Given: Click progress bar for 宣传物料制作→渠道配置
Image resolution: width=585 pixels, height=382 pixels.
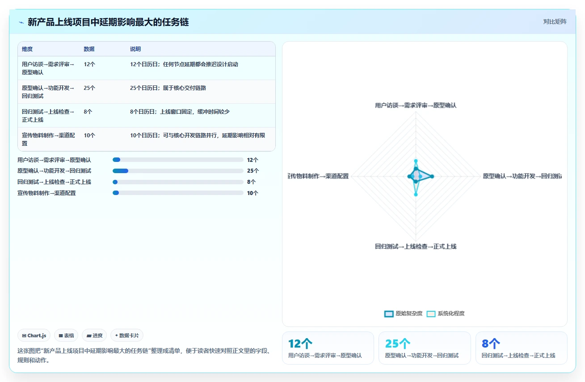Looking at the screenshot, I should pos(178,193).
